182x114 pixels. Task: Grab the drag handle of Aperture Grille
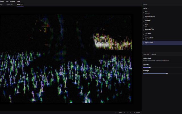(143, 39)
